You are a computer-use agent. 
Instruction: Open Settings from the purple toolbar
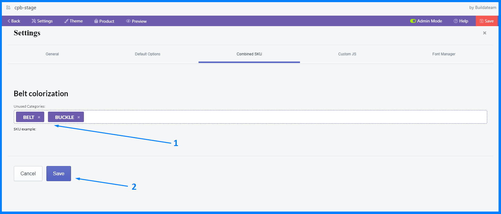[42, 21]
